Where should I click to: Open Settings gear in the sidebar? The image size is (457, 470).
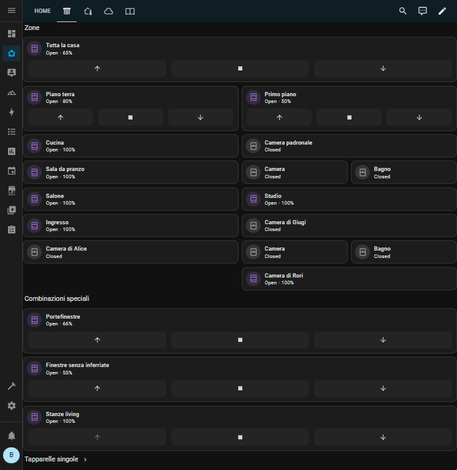click(11, 406)
